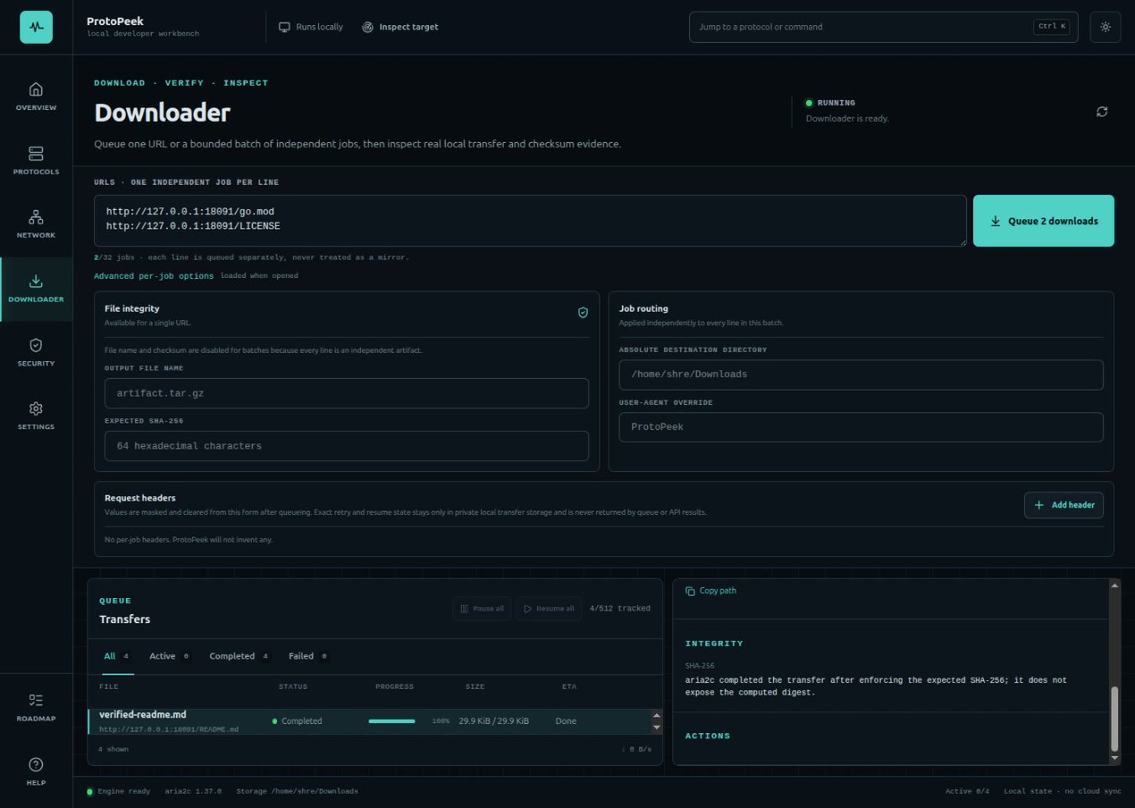Click the details panel scroll down arrow
This screenshot has height=808, width=1135.
pyautogui.click(x=1114, y=758)
